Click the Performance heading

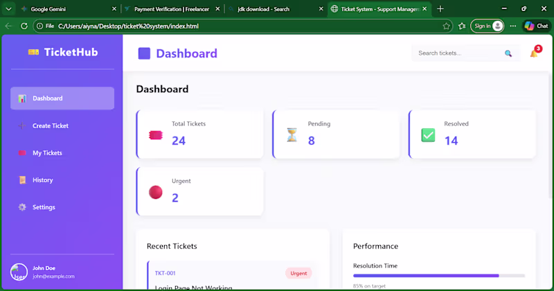click(375, 246)
